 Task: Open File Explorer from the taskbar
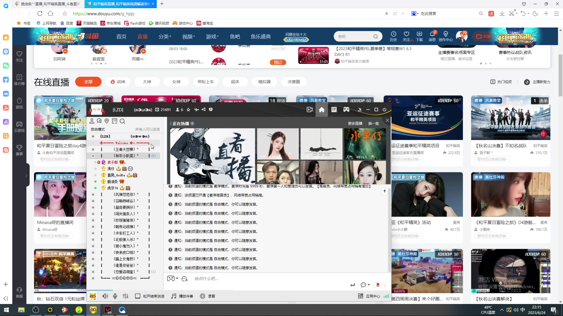point(21,310)
